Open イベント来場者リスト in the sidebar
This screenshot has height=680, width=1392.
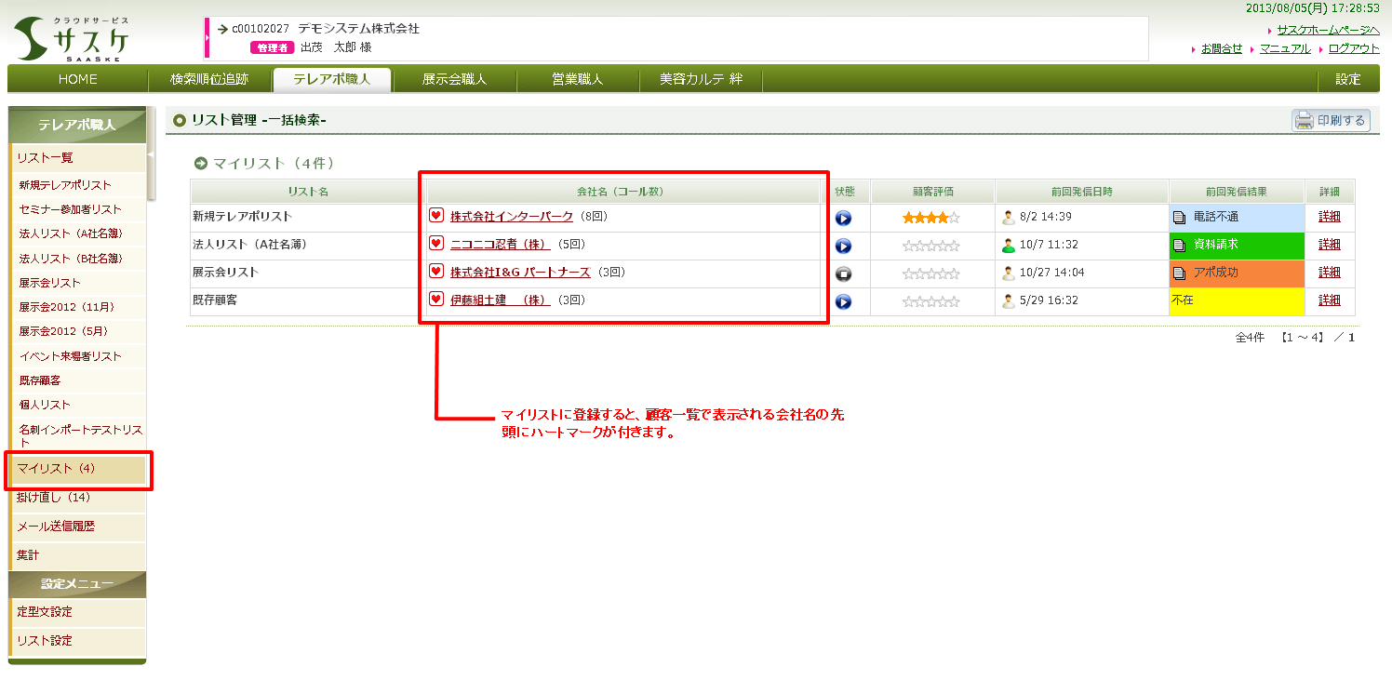(x=79, y=356)
